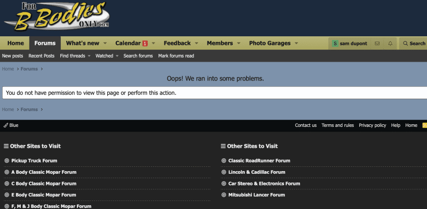Expand the Calendar dropdown arrow
This screenshot has width=427, height=209.
[x=153, y=43]
